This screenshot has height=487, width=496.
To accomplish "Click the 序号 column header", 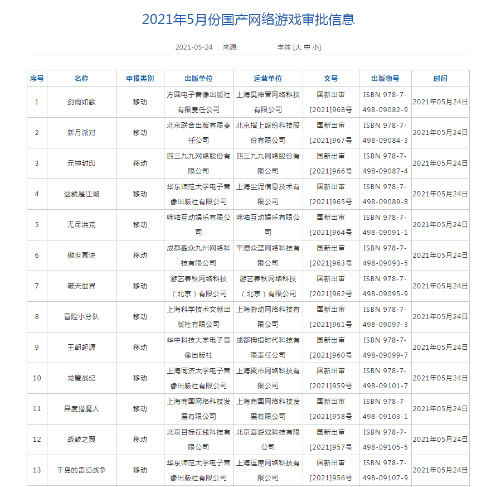I will [x=37, y=79].
